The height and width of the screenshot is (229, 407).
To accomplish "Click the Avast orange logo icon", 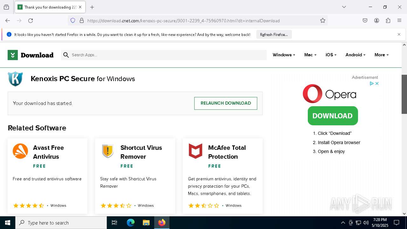I will (x=20, y=151).
